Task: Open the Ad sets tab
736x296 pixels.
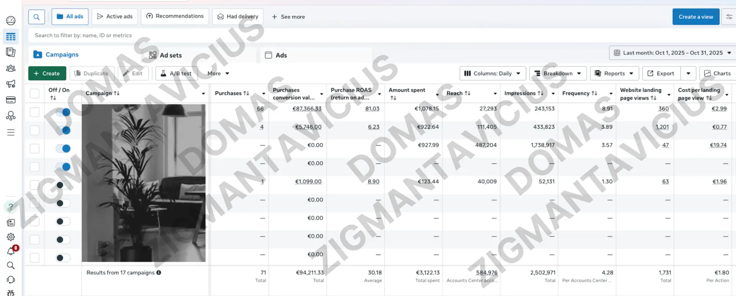Action: point(165,55)
